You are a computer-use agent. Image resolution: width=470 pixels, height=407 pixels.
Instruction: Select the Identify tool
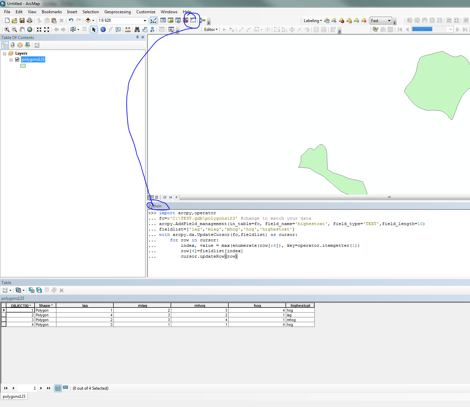103,30
